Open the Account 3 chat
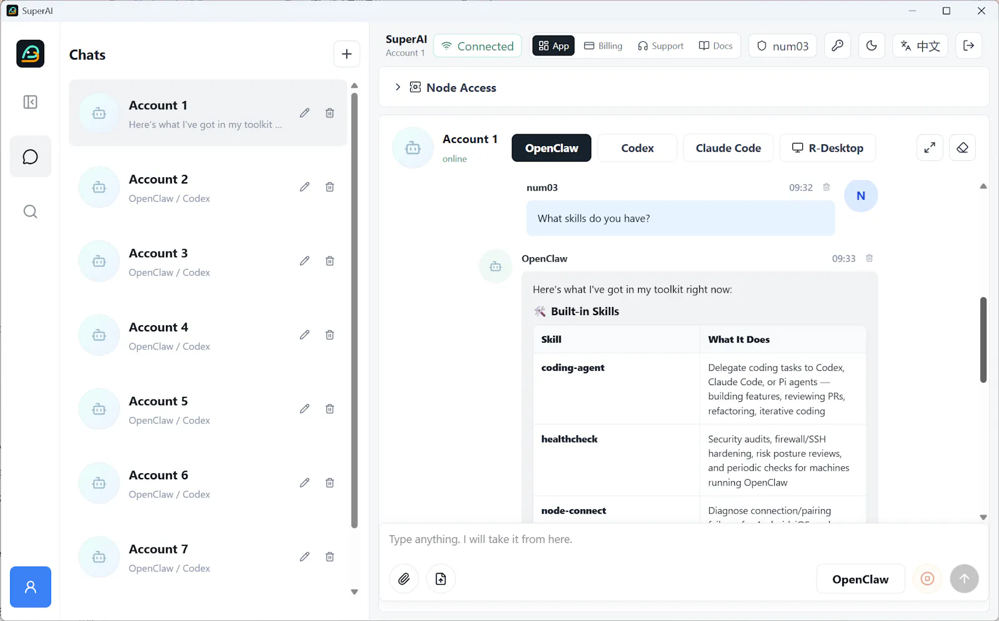The height and width of the screenshot is (621, 999). click(x=208, y=261)
